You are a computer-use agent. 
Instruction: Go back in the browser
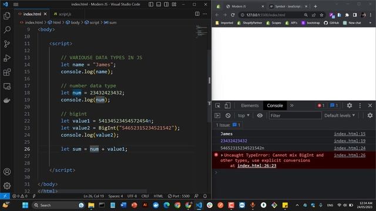pyautogui.click(x=217, y=15)
